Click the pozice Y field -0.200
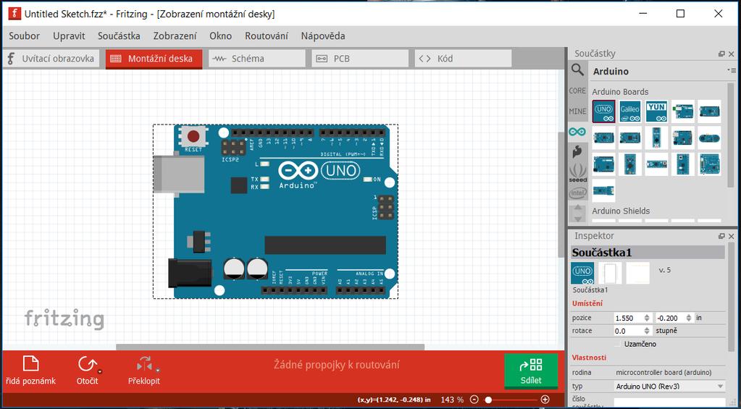The image size is (741, 409). pos(670,318)
